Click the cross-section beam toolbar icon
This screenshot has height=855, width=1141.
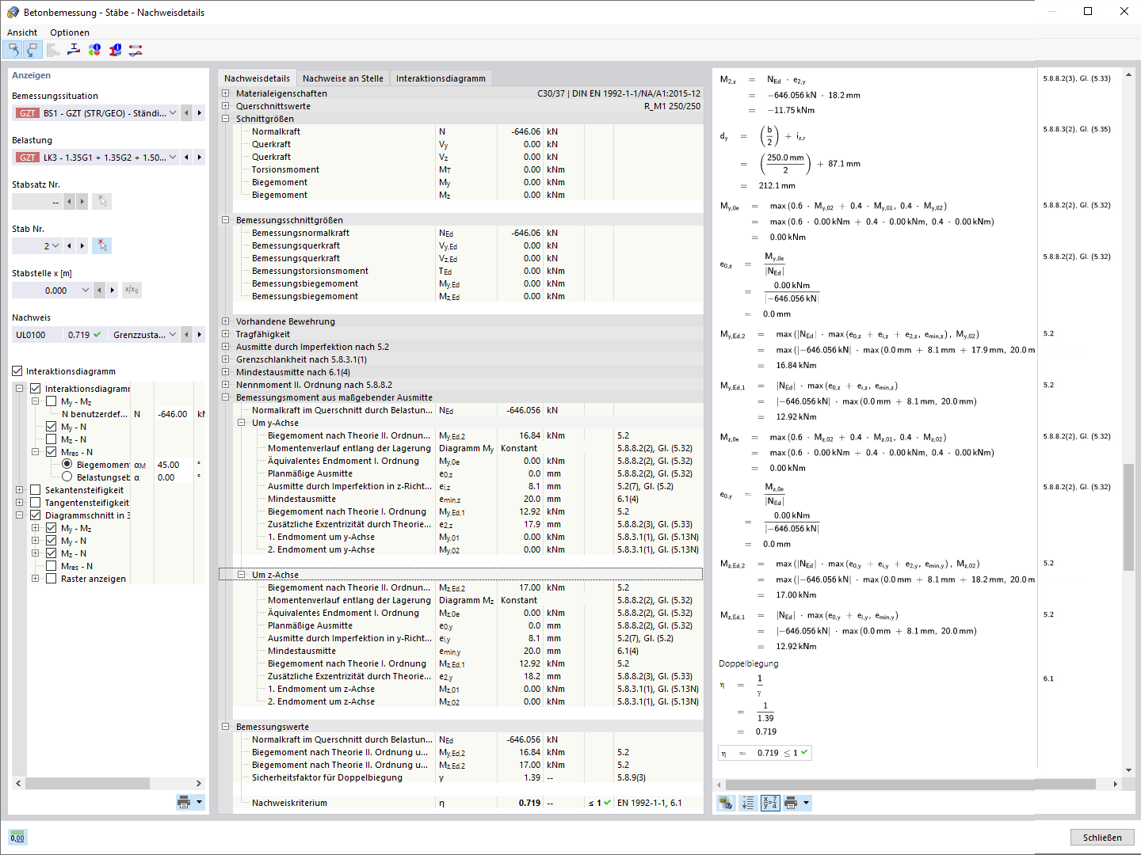(74, 50)
